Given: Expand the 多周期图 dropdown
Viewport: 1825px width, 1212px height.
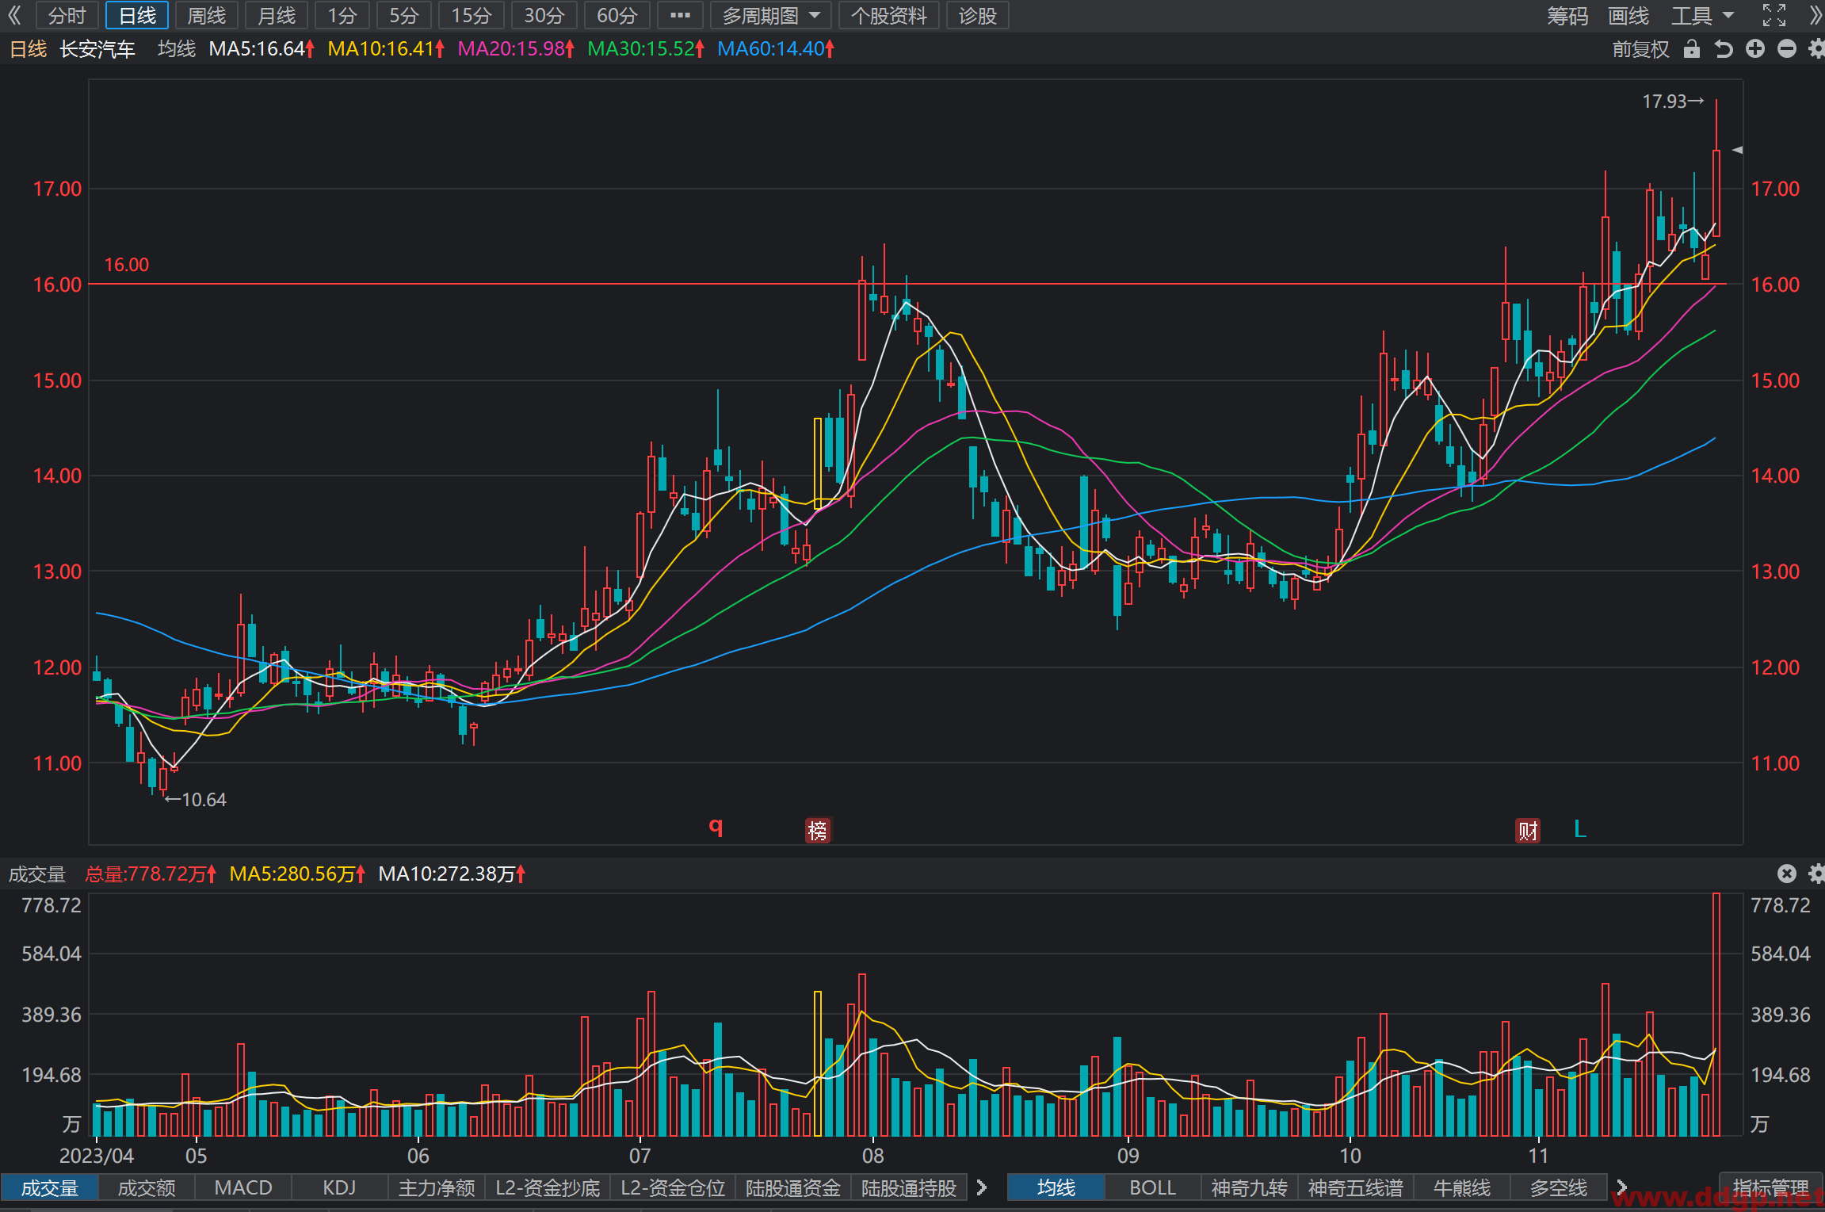Looking at the screenshot, I should point(771,16).
